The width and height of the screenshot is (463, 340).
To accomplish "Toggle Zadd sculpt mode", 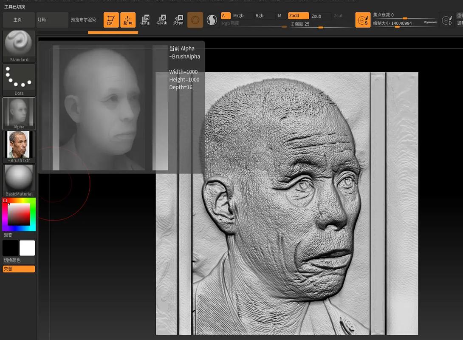I will pyautogui.click(x=298, y=16).
